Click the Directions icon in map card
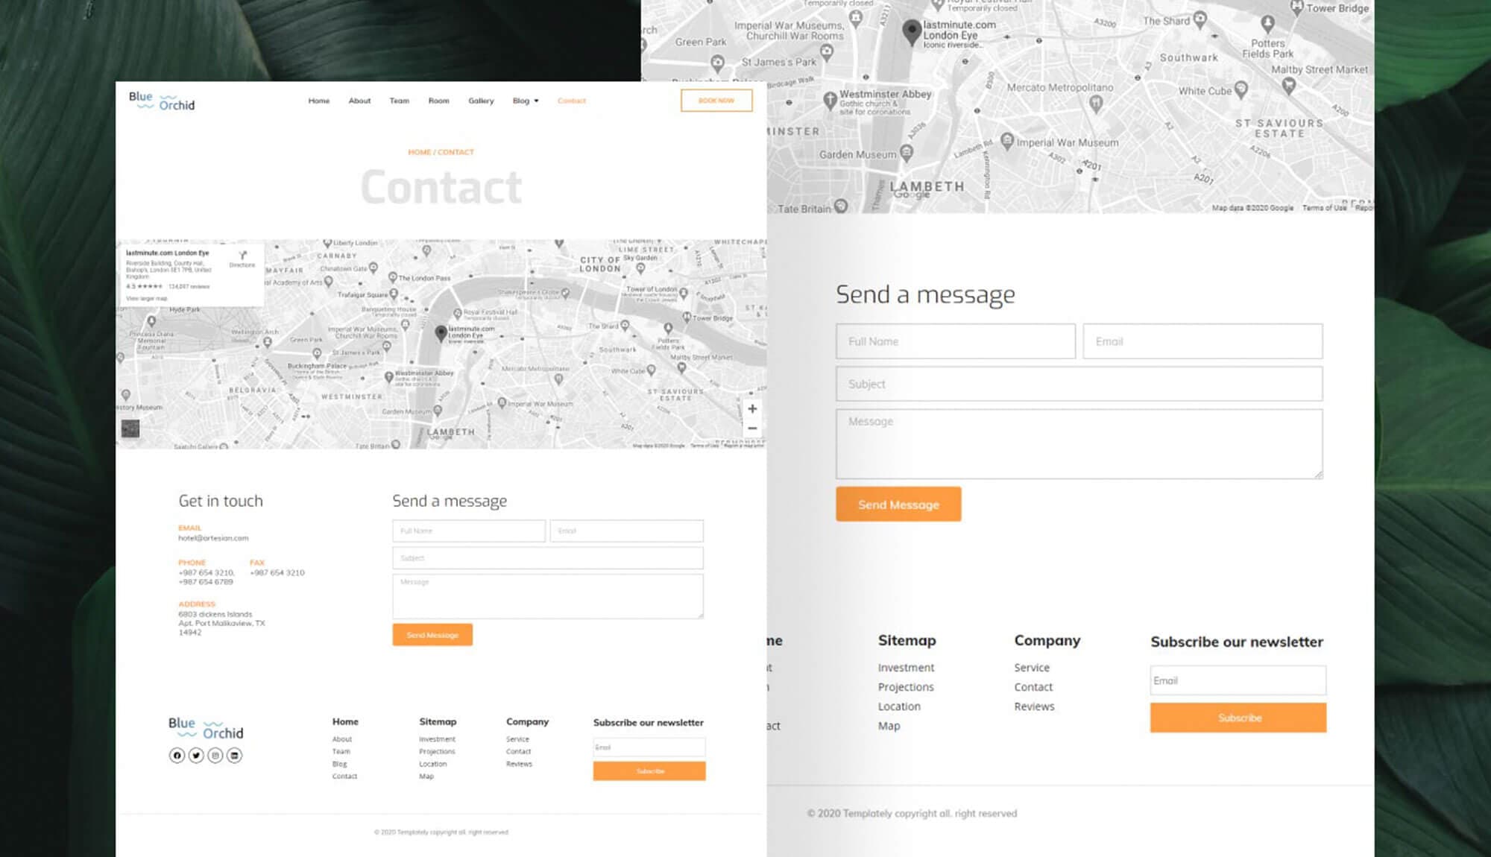The width and height of the screenshot is (1491, 857). pyautogui.click(x=242, y=256)
